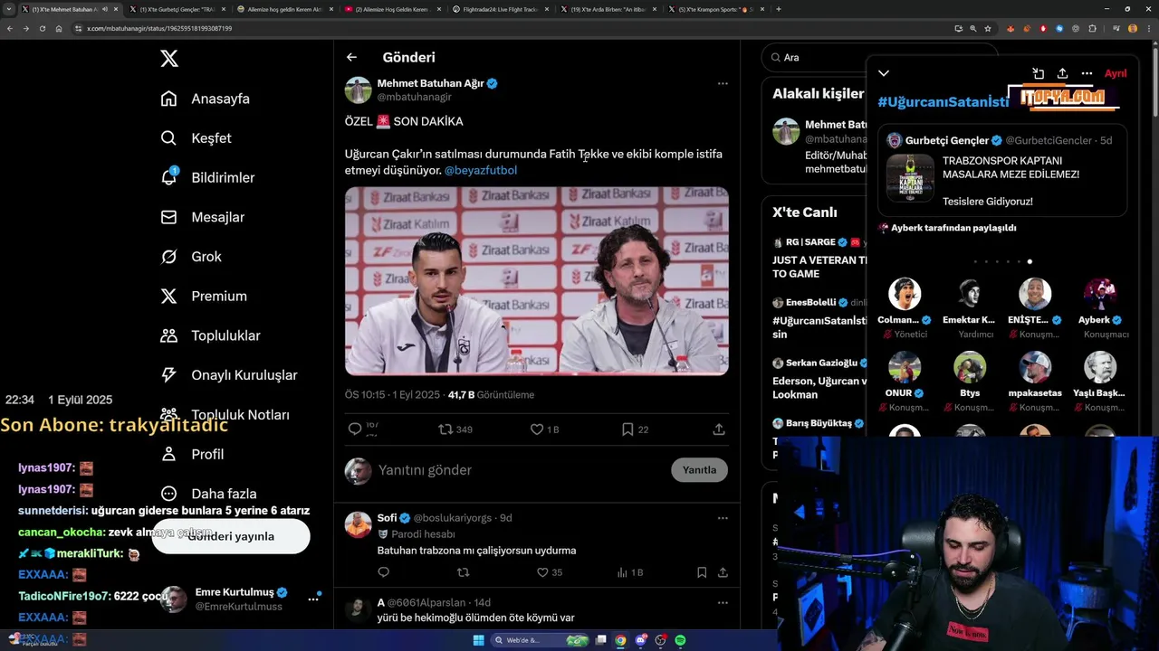Image resolution: width=1159 pixels, height=651 pixels.
Task: Open Discord from the taskbar
Action: [641, 640]
